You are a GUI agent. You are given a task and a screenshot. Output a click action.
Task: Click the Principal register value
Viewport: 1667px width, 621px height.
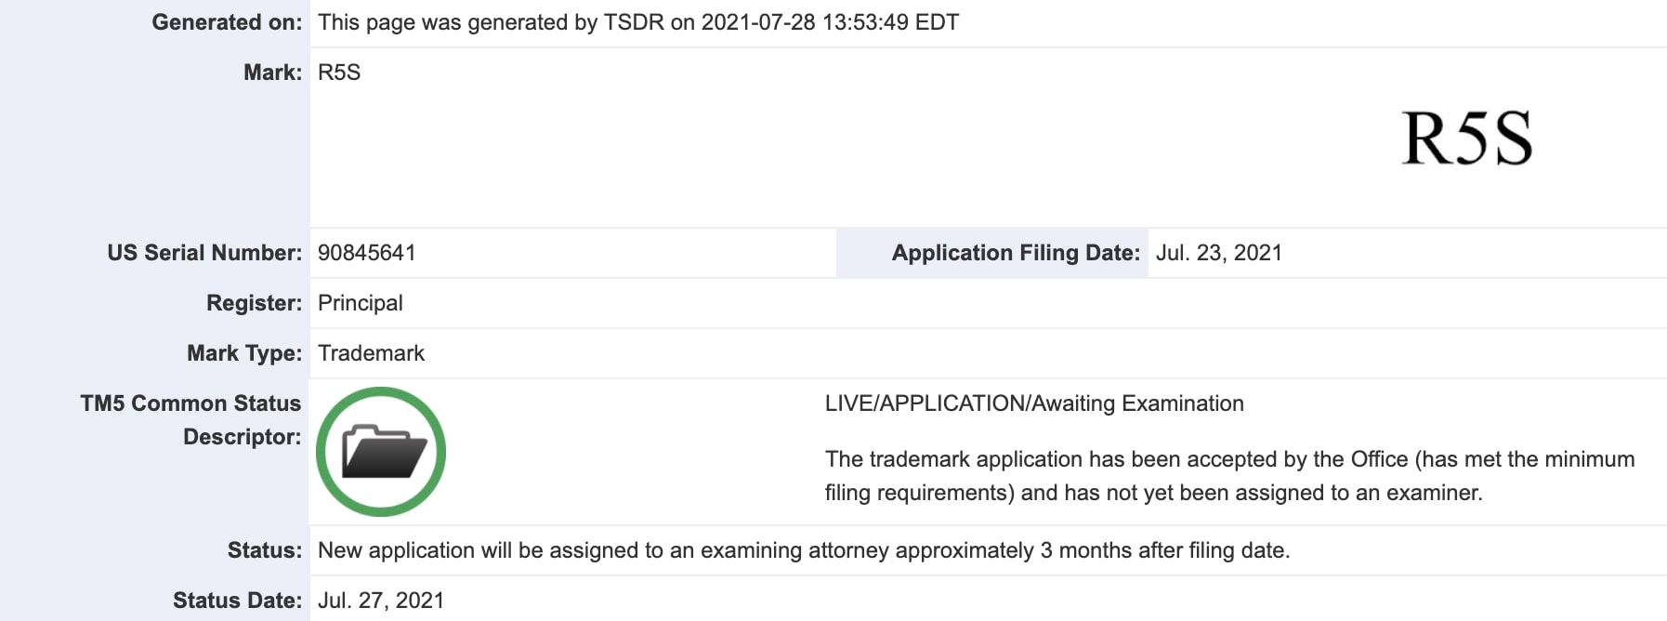coord(361,303)
